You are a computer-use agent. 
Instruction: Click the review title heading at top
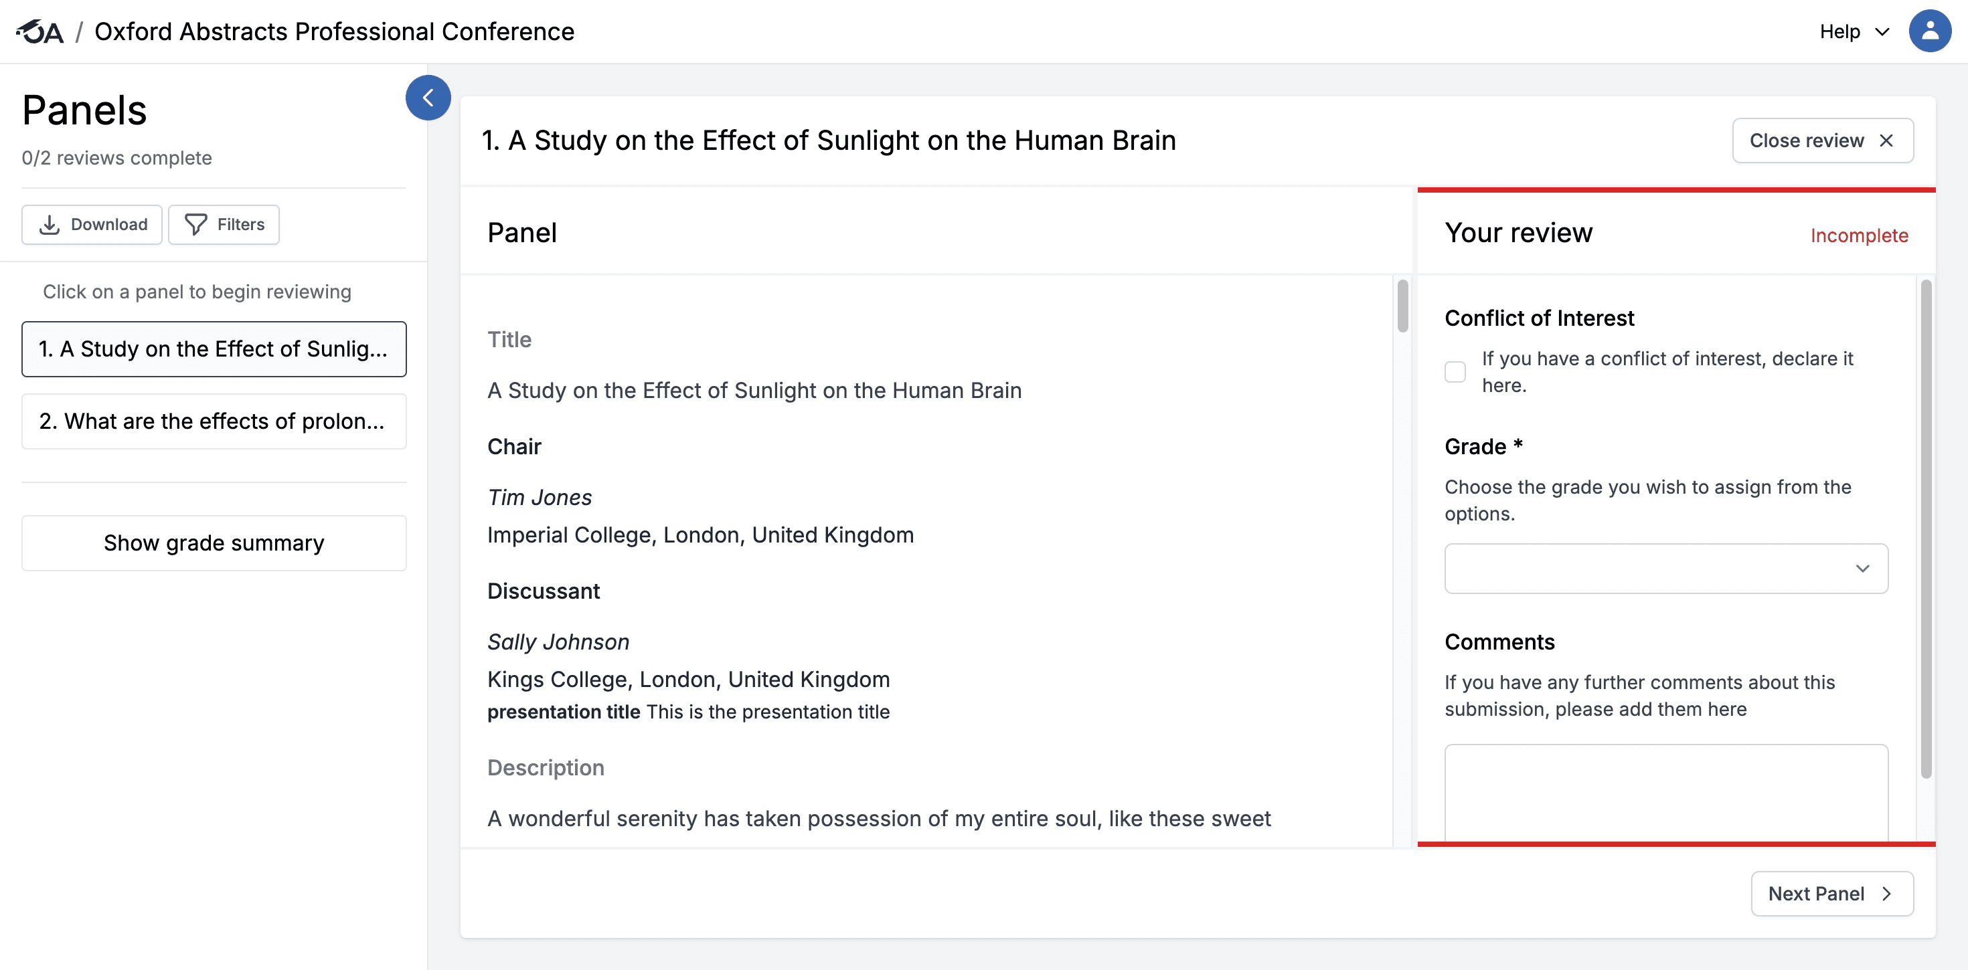pos(829,140)
